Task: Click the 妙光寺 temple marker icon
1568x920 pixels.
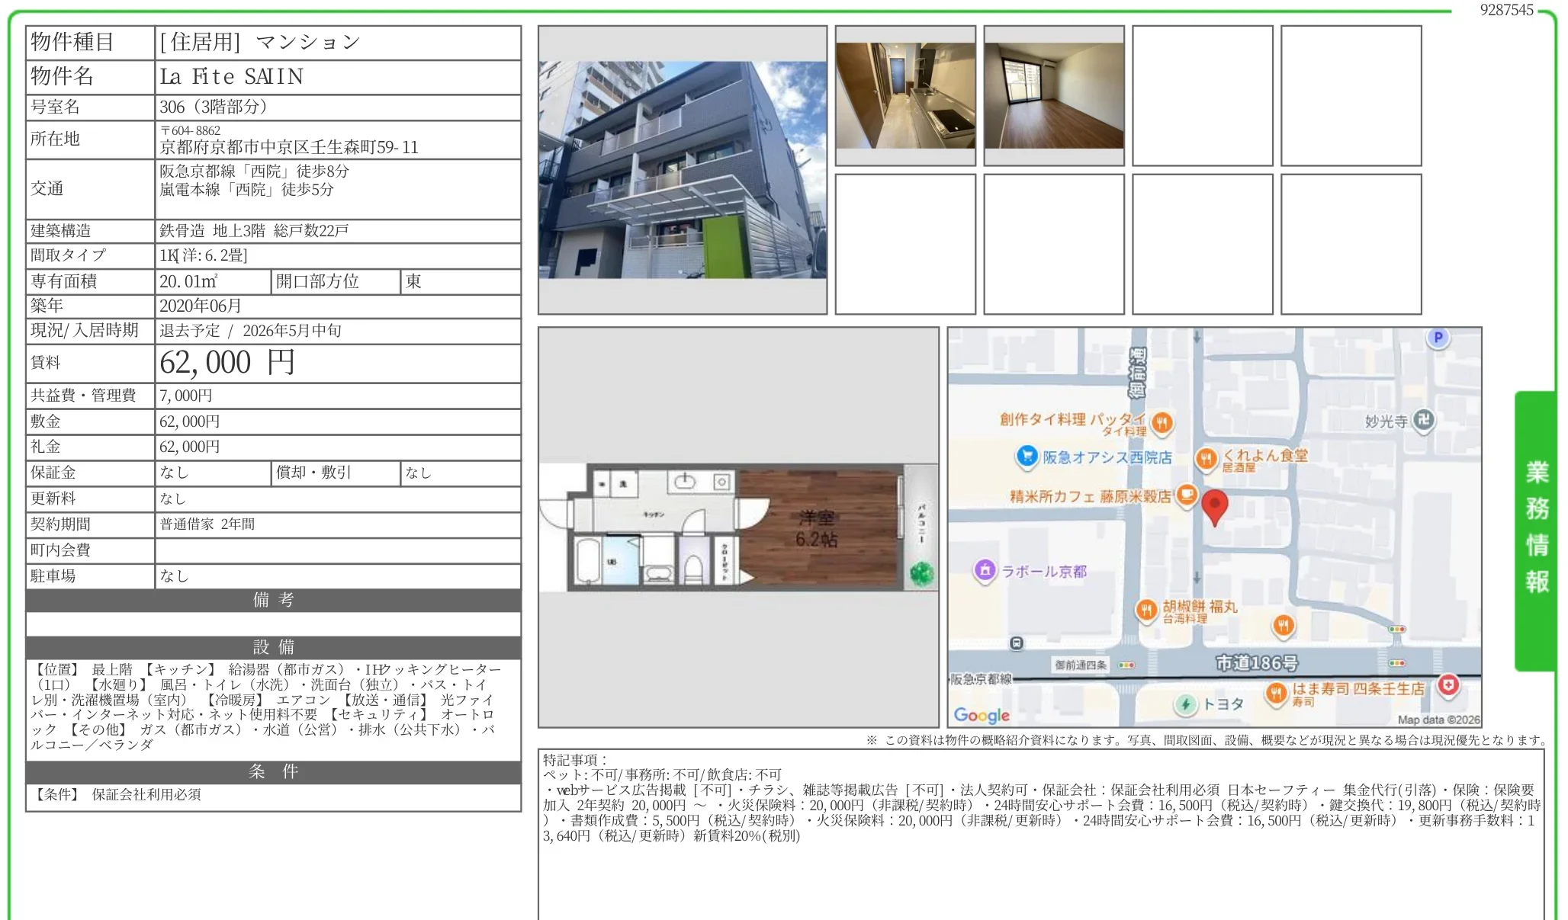Action: click(1423, 420)
